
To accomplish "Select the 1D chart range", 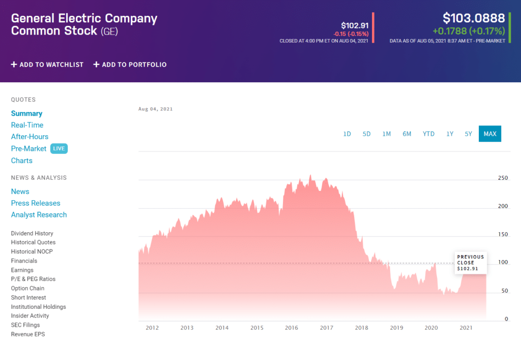I will 347,134.
